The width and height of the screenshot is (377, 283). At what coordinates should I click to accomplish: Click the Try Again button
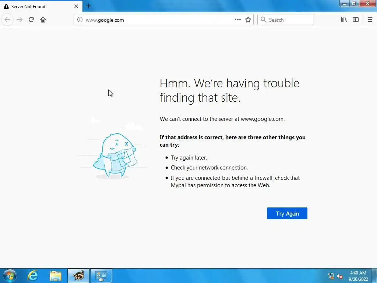click(x=287, y=213)
